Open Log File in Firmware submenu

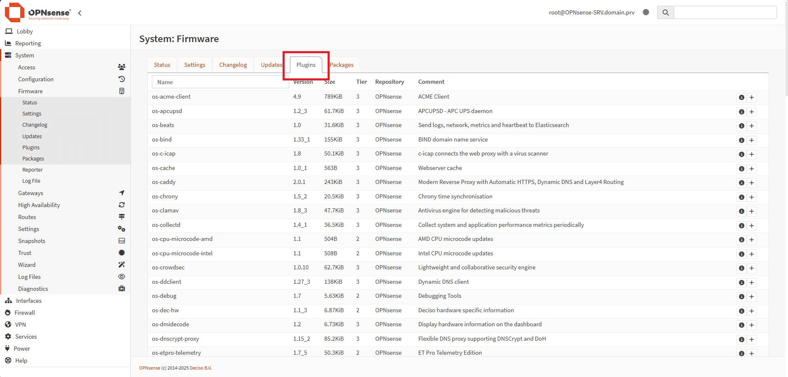point(66,181)
